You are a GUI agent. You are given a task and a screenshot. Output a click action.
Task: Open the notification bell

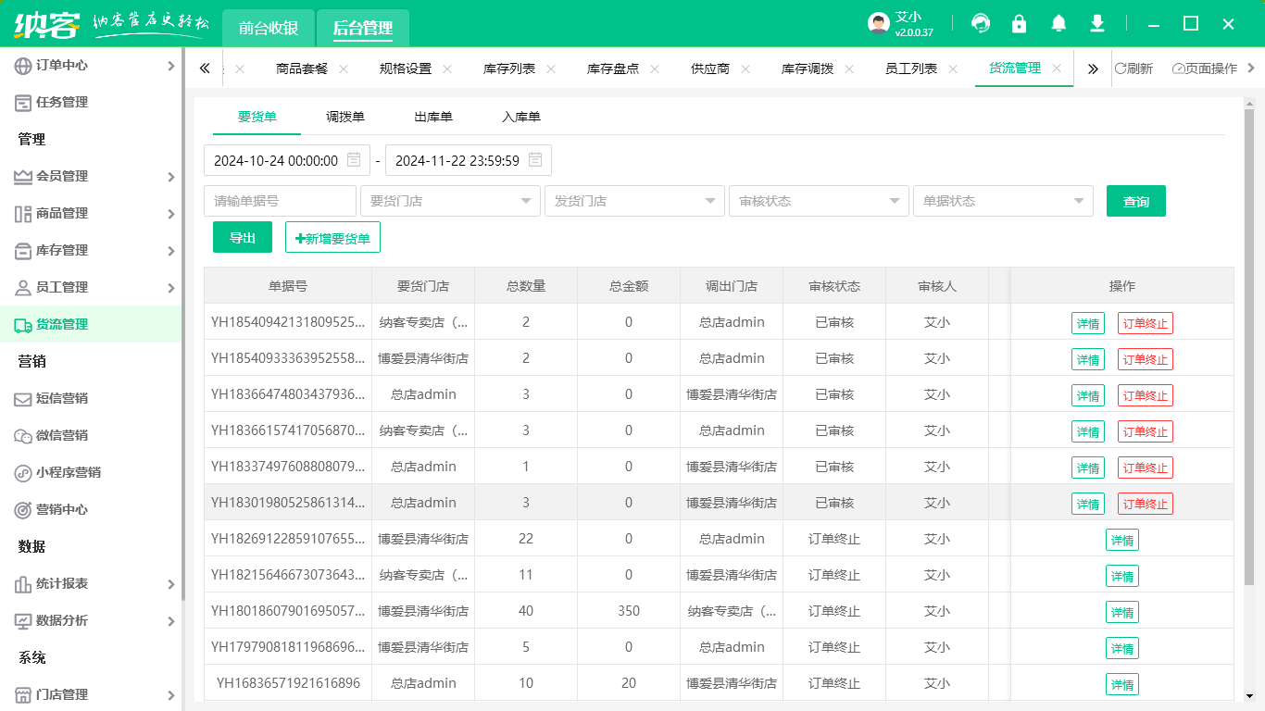click(1058, 24)
